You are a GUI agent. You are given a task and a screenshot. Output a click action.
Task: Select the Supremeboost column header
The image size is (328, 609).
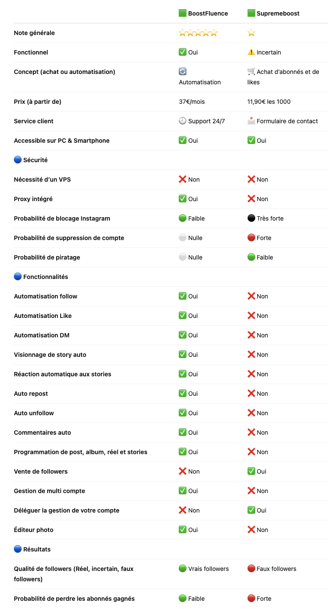coord(273,13)
